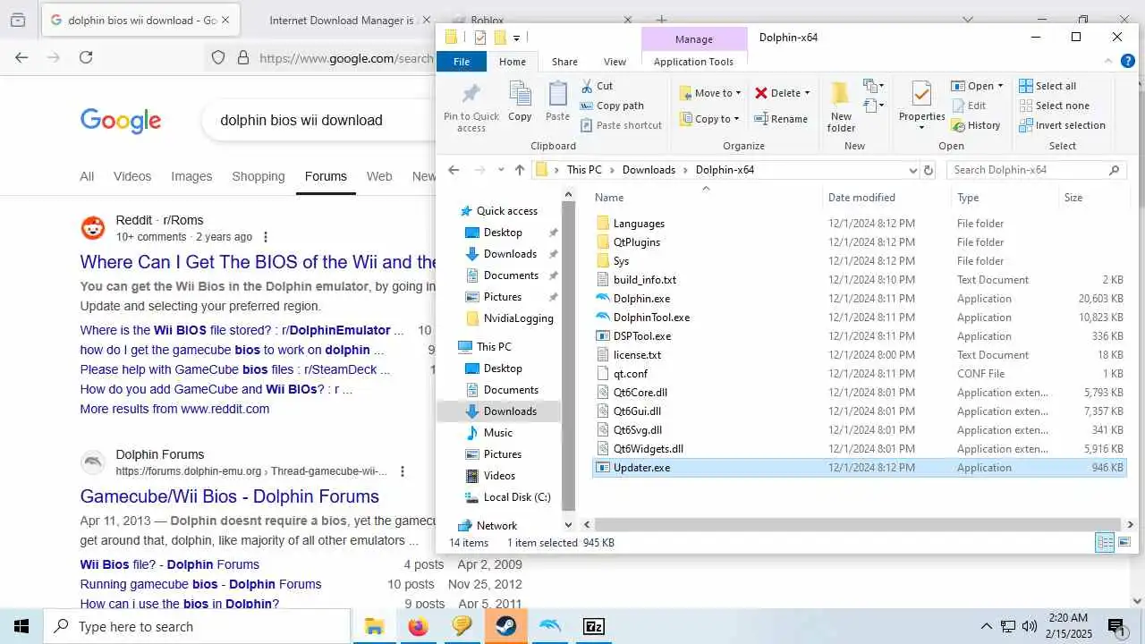
Task: Select DolphinTool.exe in file list
Action: [x=651, y=318]
